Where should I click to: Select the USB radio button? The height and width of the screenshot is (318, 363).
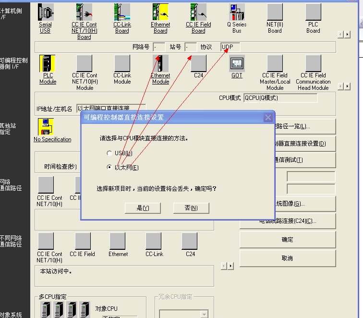109,153
